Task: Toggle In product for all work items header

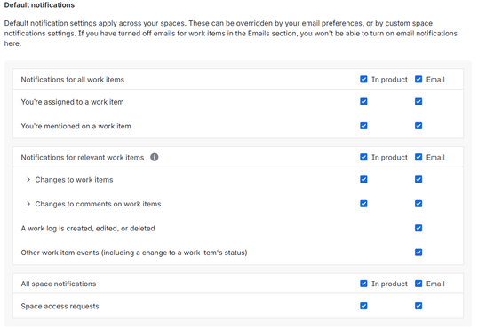Action: [x=363, y=80]
